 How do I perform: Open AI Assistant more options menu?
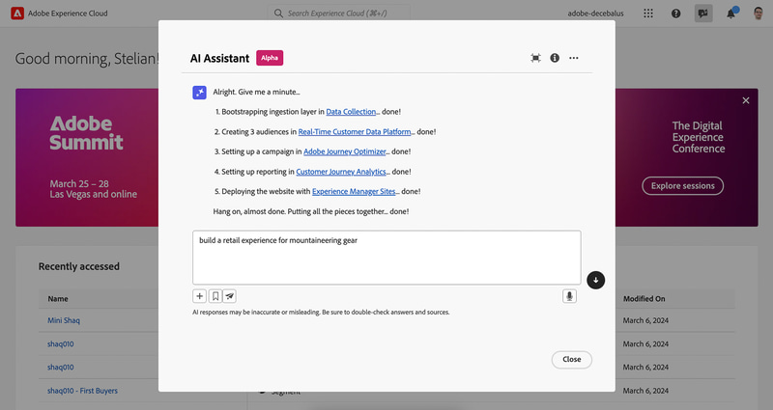[574, 58]
